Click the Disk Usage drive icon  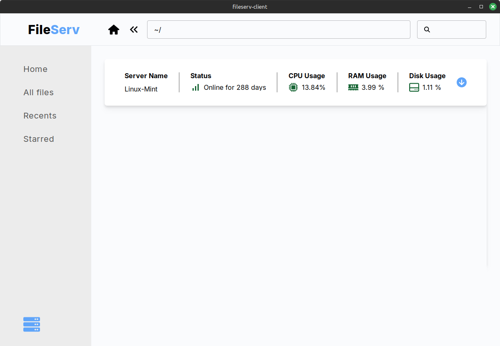(414, 87)
